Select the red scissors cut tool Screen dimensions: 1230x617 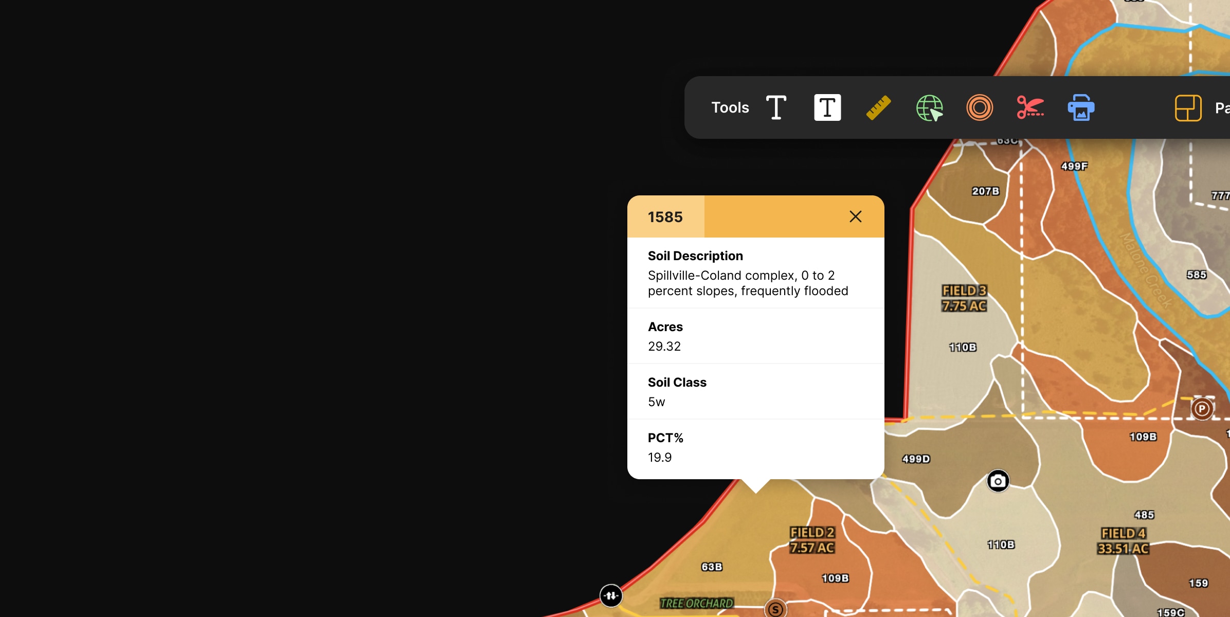1030,107
